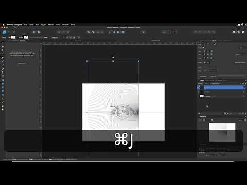
Task: Open the Apple menu
Action: coord(4,25)
